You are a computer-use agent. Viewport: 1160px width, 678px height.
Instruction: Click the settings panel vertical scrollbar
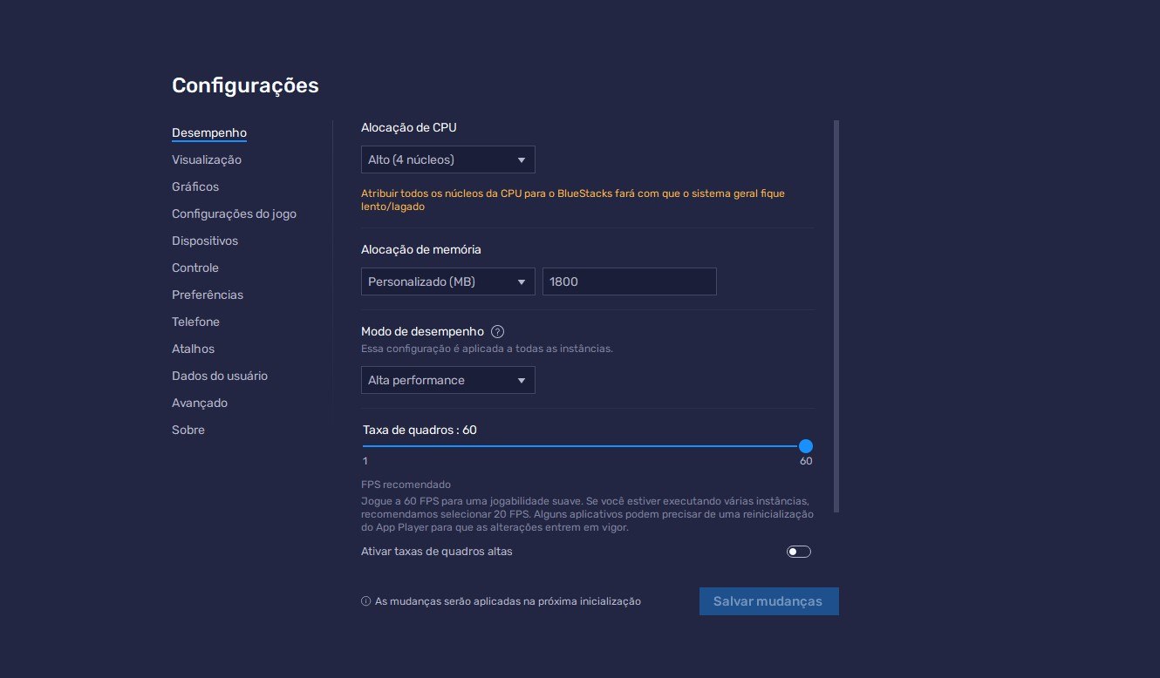coord(836,315)
